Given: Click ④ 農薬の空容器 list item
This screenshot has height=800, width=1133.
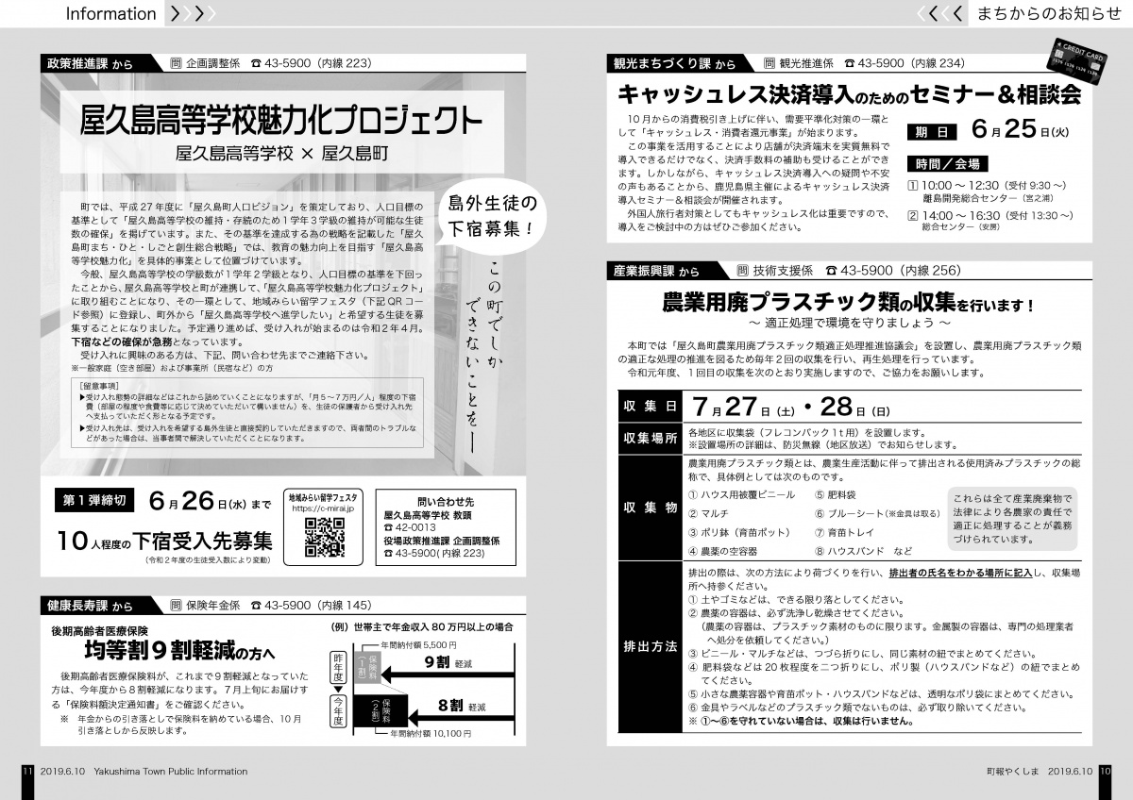Looking at the screenshot, I should click(725, 551).
